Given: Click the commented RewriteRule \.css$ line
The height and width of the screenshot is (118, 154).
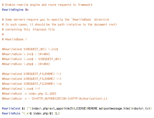Looking at the screenshot, I should pyautogui.click(x=32, y=59).
